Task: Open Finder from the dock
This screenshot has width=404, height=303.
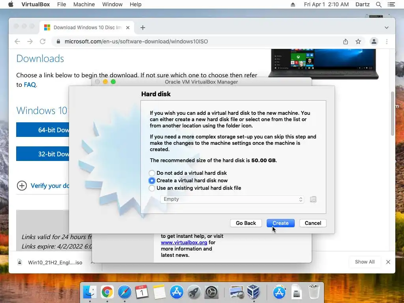Action: coord(90,292)
